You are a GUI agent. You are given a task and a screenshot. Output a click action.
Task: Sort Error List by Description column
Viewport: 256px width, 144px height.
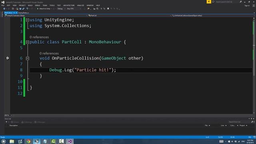pos(14,125)
